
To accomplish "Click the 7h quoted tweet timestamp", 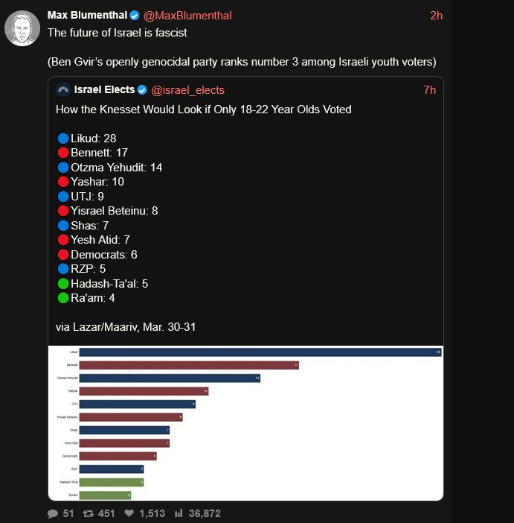I will click(x=429, y=90).
